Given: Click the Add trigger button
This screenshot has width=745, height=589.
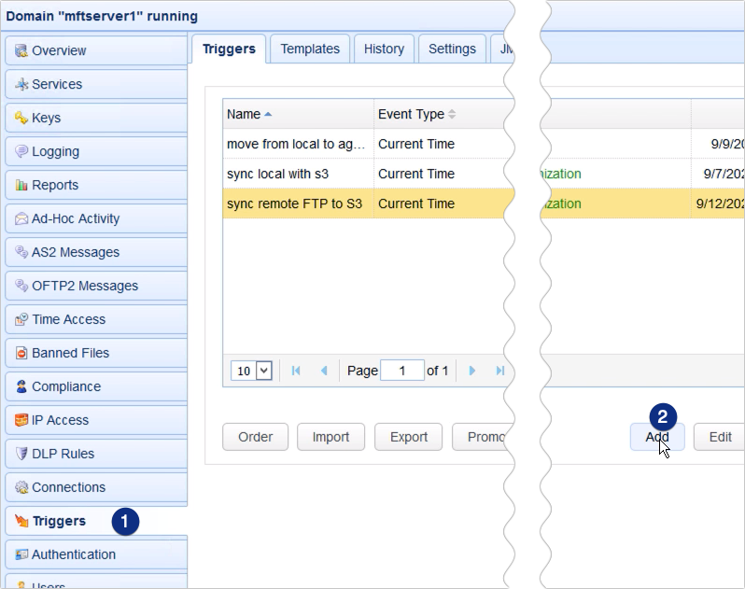Looking at the screenshot, I should tap(657, 437).
